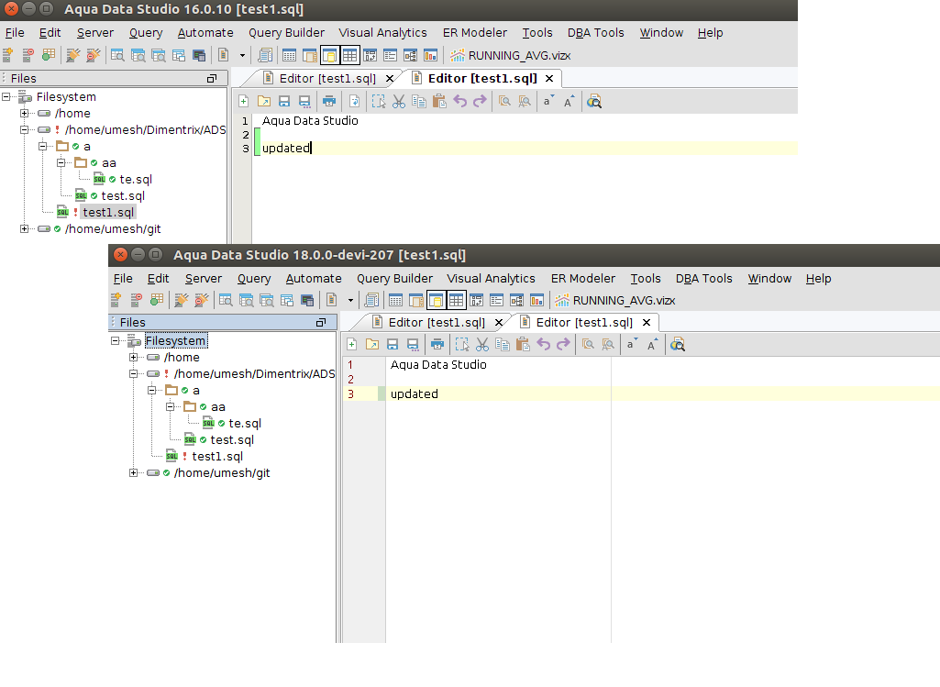Click Save disk icon in 16.0.10 editor toolbar

[284, 101]
